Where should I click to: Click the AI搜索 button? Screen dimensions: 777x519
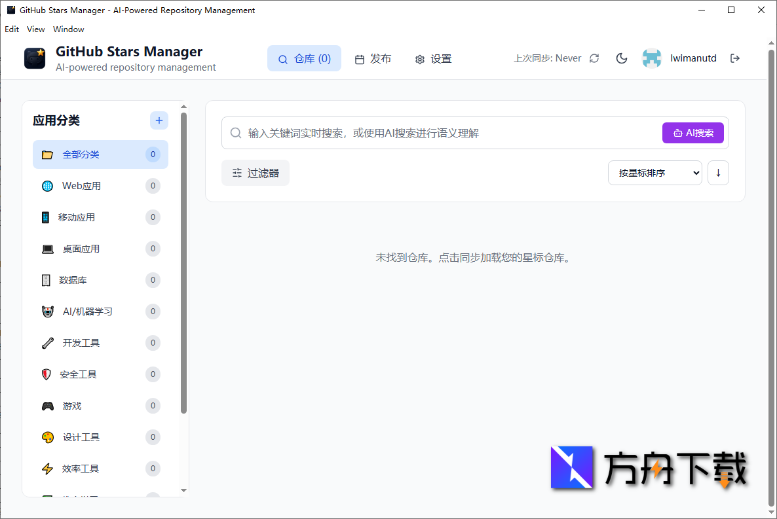pyautogui.click(x=692, y=132)
